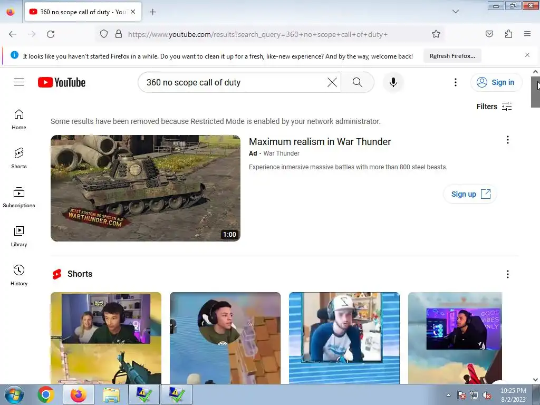The image size is (540, 405).
Task: Click the magnifier search button
Action: click(358, 82)
